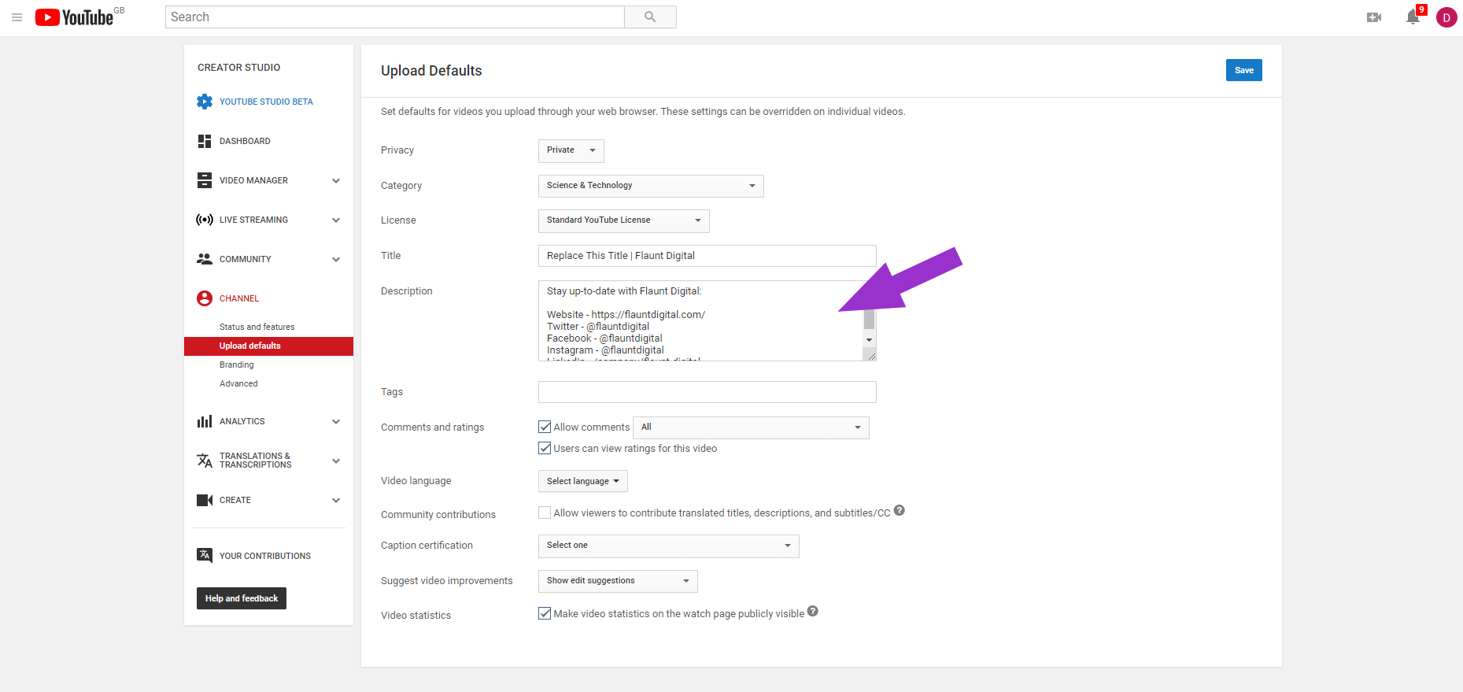Click the Video Manager label
Image resolution: width=1463 pixels, height=692 pixels.
pos(253,180)
